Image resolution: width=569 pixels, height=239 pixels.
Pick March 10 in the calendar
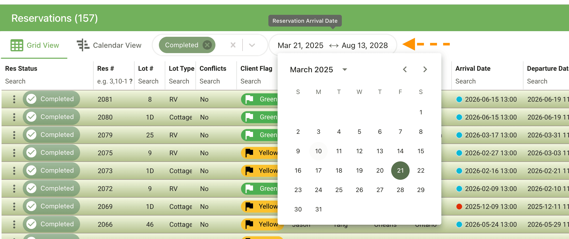318,151
